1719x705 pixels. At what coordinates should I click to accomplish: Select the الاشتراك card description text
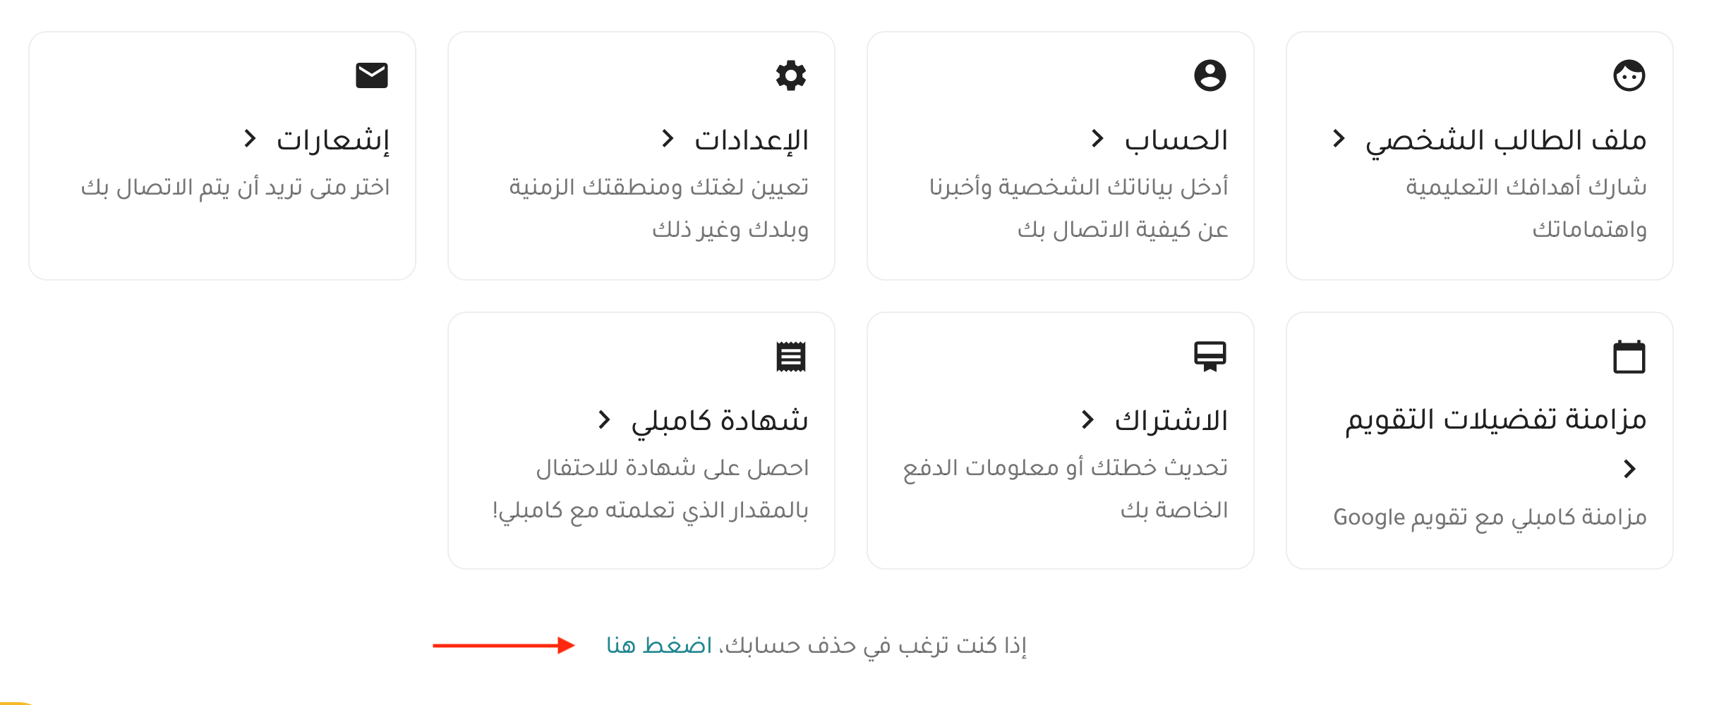(1066, 489)
